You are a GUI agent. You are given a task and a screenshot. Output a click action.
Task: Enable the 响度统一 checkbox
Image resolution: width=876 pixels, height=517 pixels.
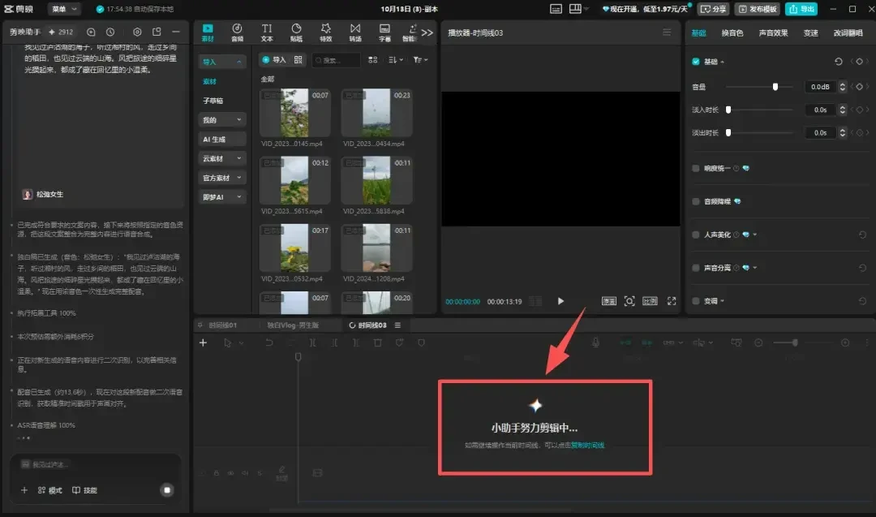(696, 168)
